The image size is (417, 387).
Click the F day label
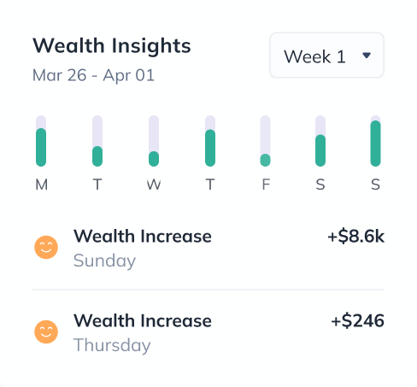pos(266,185)
